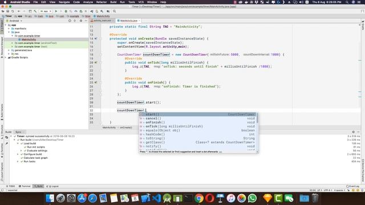365x205 pixels.
Task: Open the Refactor menu
Action: tap(102, 2)
